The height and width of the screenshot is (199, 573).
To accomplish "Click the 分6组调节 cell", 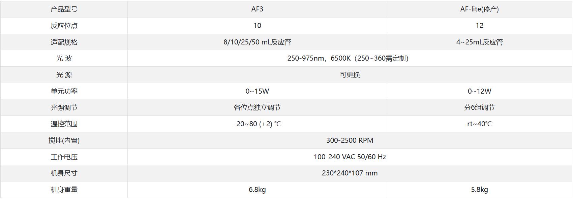I will [x=479, y=107].
